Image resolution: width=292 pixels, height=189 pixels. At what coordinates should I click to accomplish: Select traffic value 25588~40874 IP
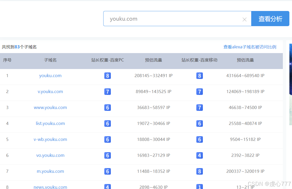[245, 123]
